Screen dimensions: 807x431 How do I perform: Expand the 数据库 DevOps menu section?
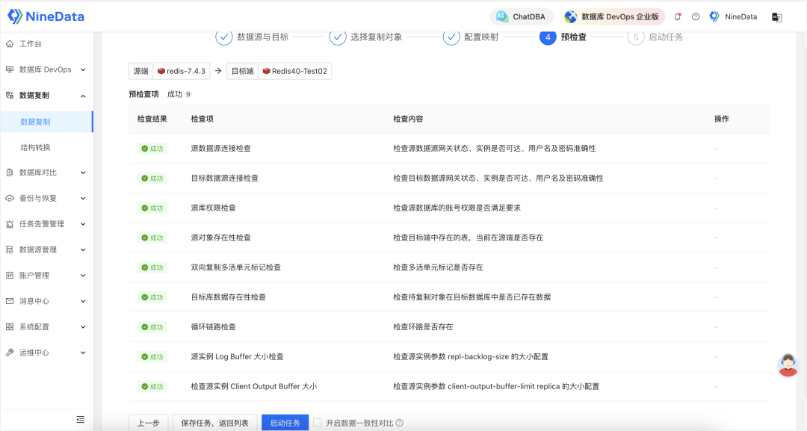pyautogui.click(x=45, y=69)
